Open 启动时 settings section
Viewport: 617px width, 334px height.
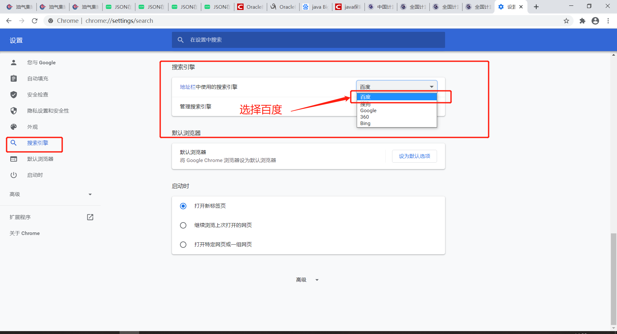point(35,175)
